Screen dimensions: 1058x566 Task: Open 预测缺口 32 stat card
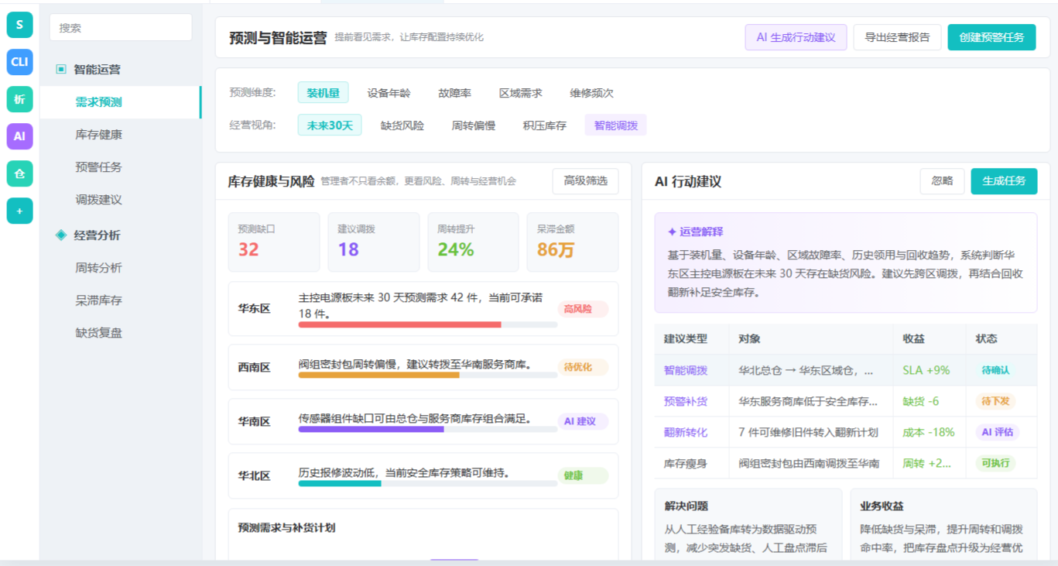point(274,242)
